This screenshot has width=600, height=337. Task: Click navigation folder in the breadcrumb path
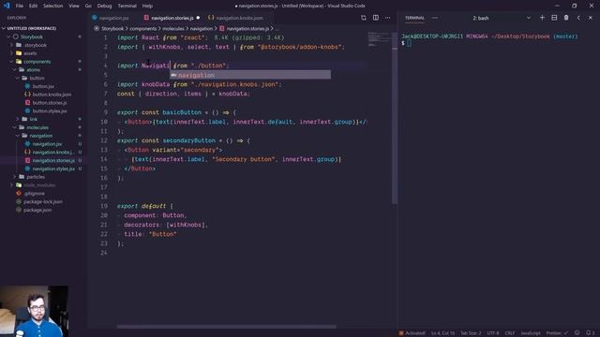(x=202, y=28)
